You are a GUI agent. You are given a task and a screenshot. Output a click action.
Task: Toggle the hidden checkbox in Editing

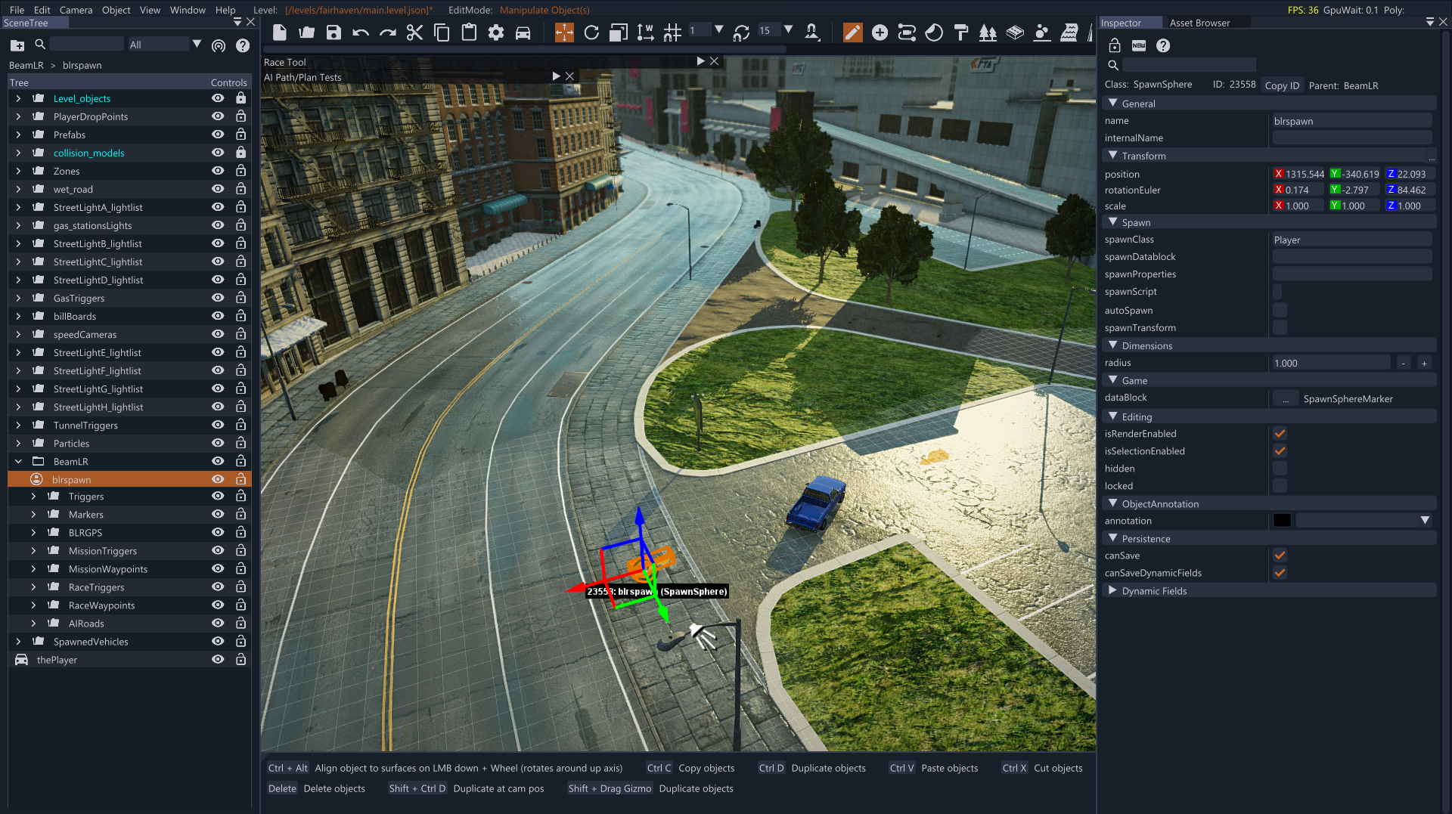(x=1280, y=469)
